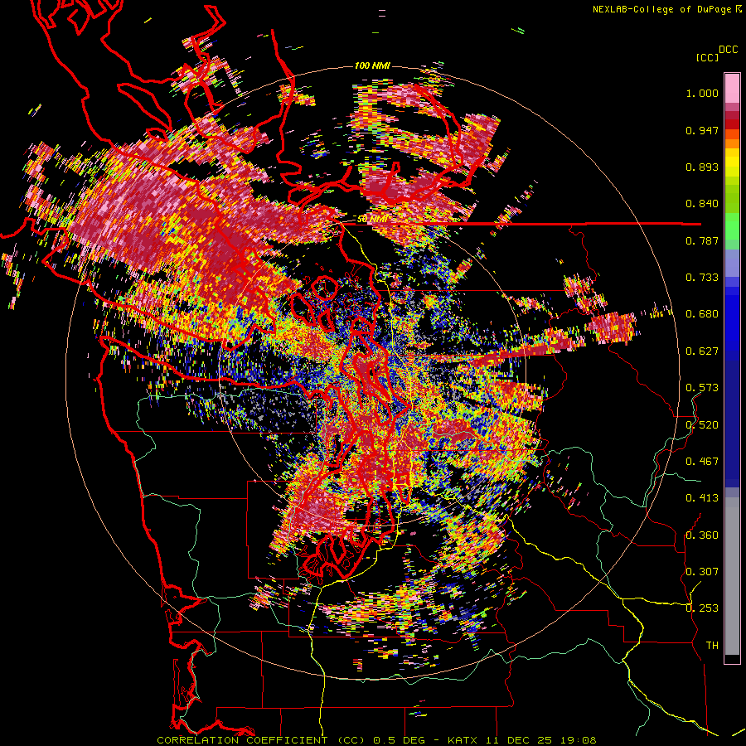Click the 0.840 legend value
The image size is (746, 746).
702,204
